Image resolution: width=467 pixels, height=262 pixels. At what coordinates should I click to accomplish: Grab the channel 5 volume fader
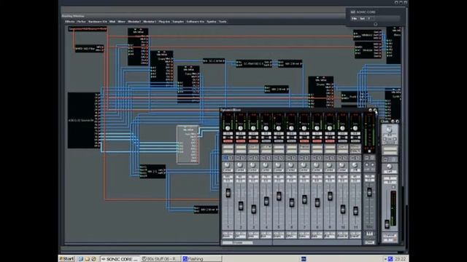point(279,196)
